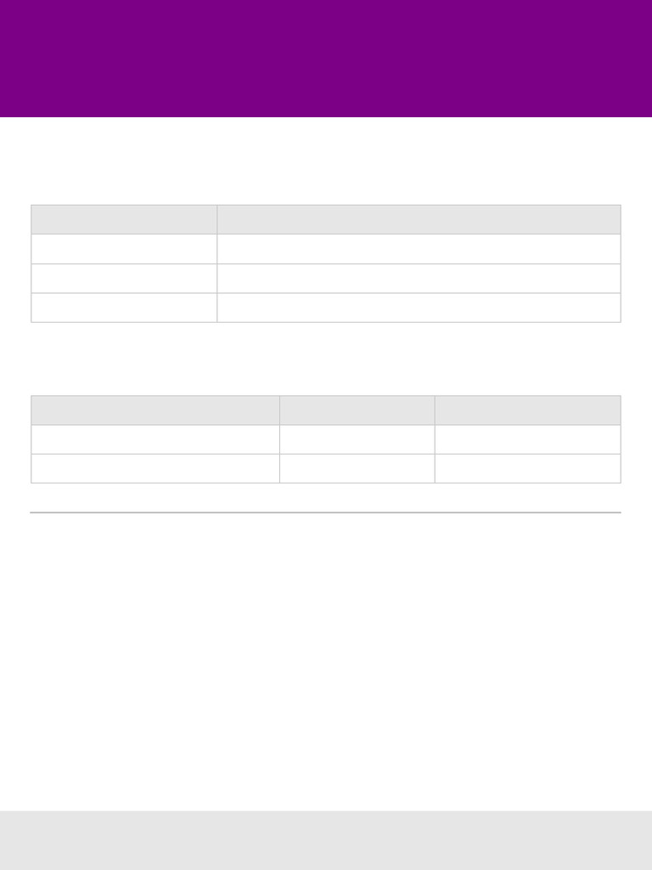
Task: Click the horizontal divider line below the tables
Action: point(326,512)
